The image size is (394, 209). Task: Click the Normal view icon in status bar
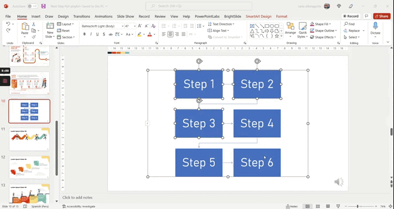(307, 206)
